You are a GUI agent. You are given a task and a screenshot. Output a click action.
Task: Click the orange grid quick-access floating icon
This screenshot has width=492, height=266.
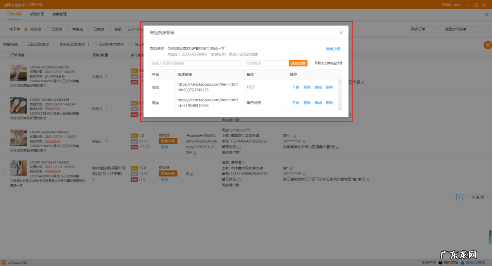(x=488, y=46)
